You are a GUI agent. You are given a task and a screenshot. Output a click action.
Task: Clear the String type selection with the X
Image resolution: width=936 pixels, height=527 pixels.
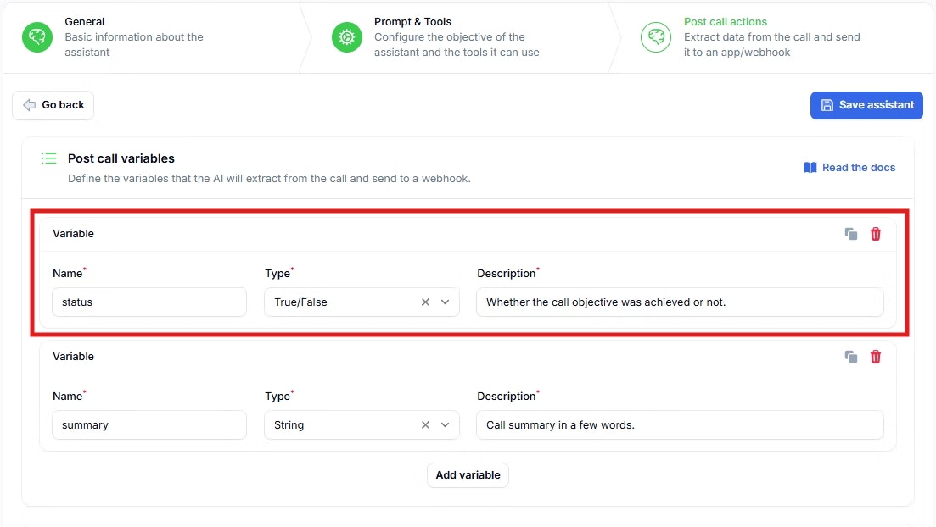424,424
